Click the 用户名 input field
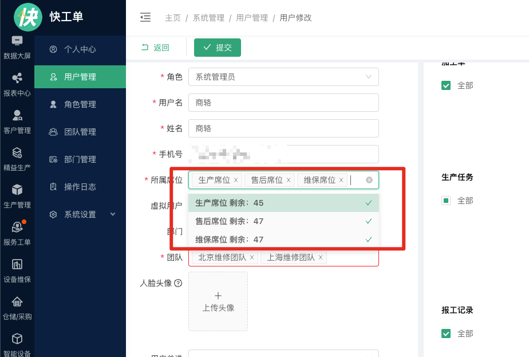This screenshot has height=357, width=529. point(283,103)
